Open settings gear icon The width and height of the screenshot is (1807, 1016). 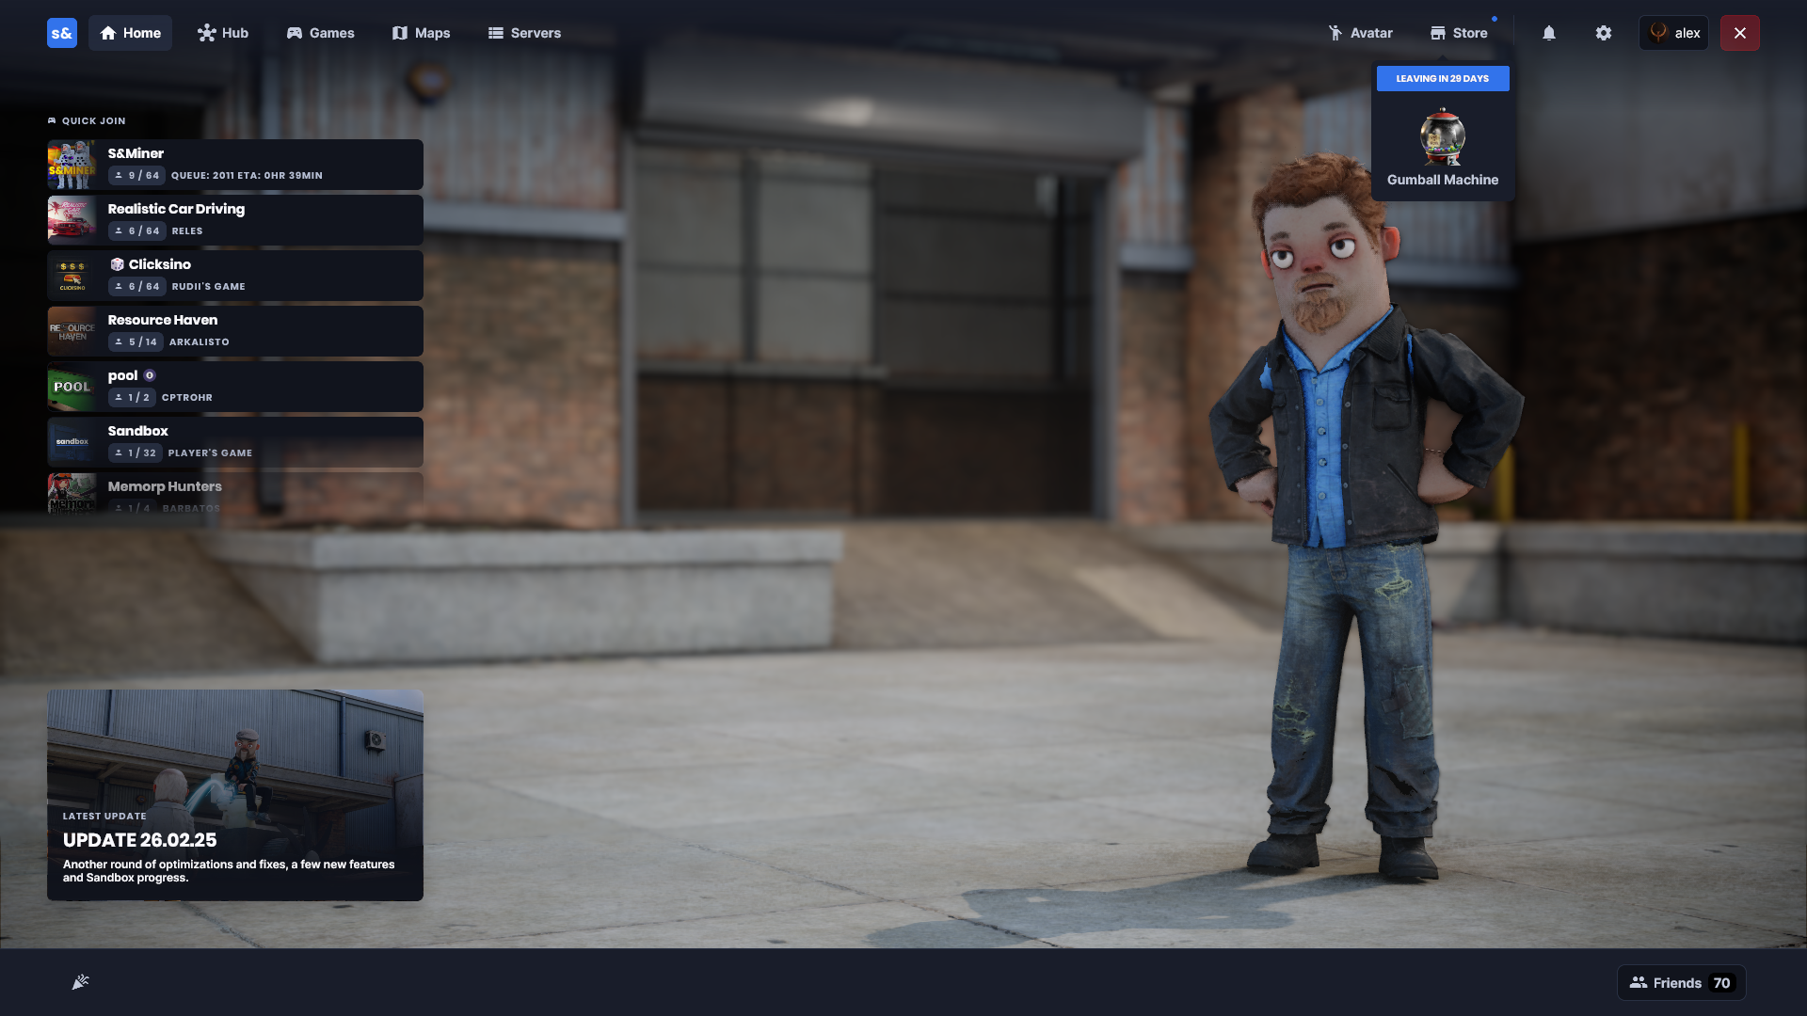[x=1604, y=33]
